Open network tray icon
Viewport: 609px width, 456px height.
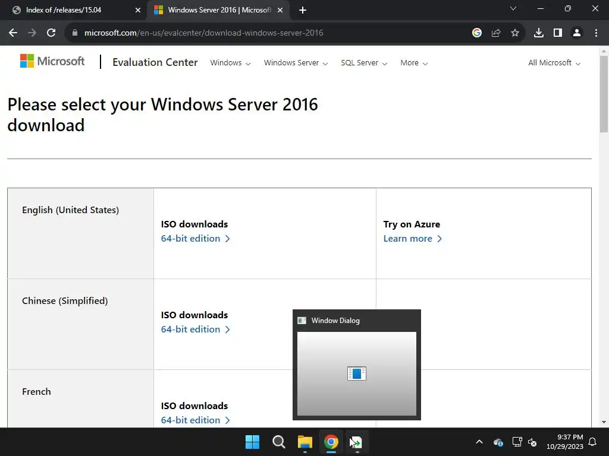point(517,442)
